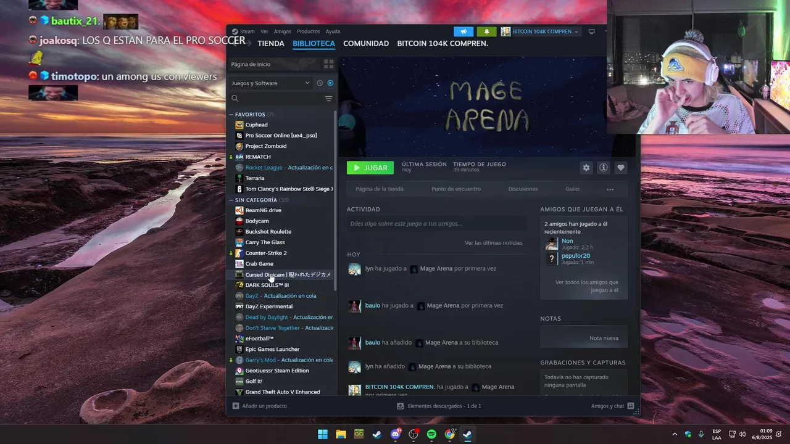This screenshot has width=790, height=444.
Task: Select Grand Theft Auto V Enhanced
Action: click(x=284, y=392)
